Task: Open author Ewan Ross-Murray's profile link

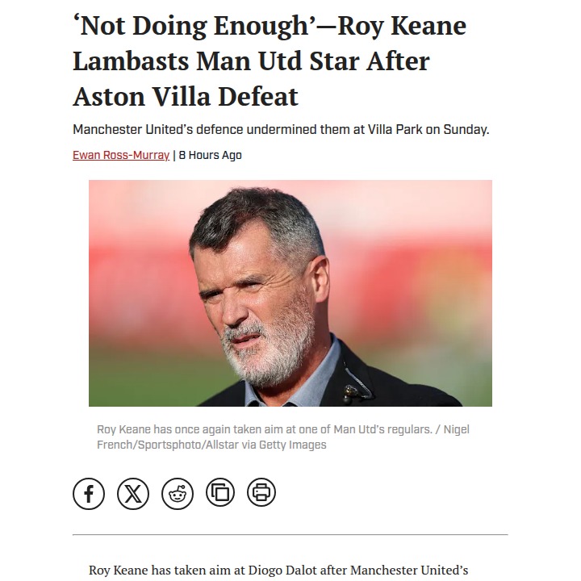Action: point(121,155)
